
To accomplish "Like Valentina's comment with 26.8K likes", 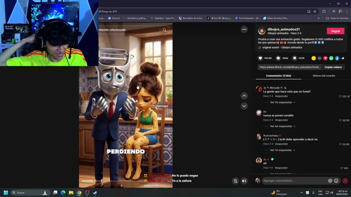I will pos(340,144).
